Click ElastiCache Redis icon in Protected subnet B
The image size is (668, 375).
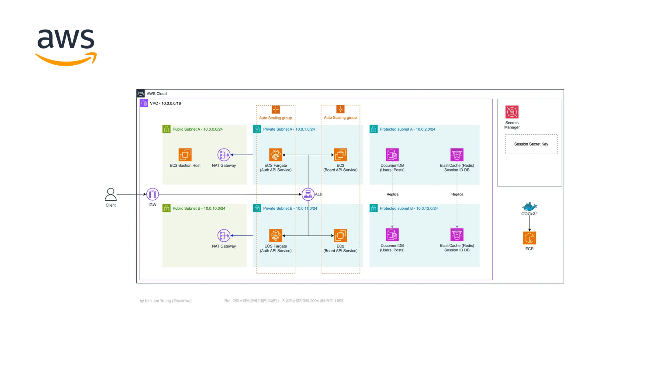[457, 235]
